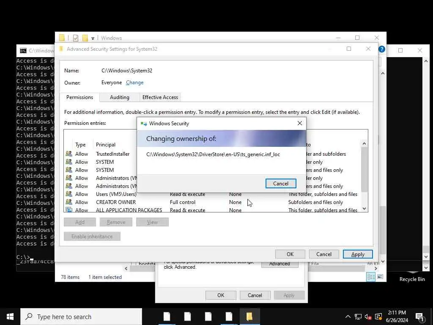Image resolution: width=433 pixels, height=325 pixels.
Task: Cancel the Changing ownership operation
Action: (281, 184)
